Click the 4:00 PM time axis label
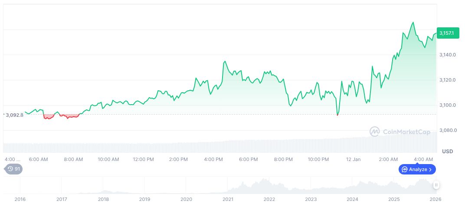 (x=213, y=159)
